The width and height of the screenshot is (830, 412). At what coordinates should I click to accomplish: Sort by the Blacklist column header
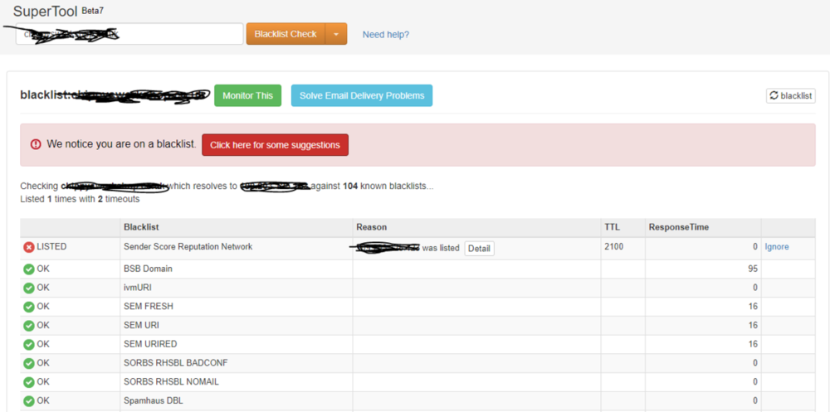click(x=141, y=227)
